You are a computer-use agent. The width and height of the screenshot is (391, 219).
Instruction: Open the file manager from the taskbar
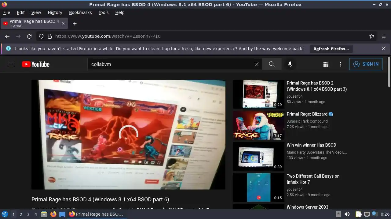44,214
